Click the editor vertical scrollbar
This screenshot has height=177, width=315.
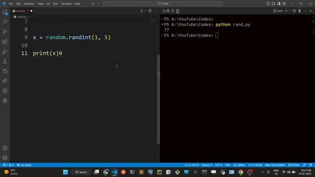[x=158, y=99]
